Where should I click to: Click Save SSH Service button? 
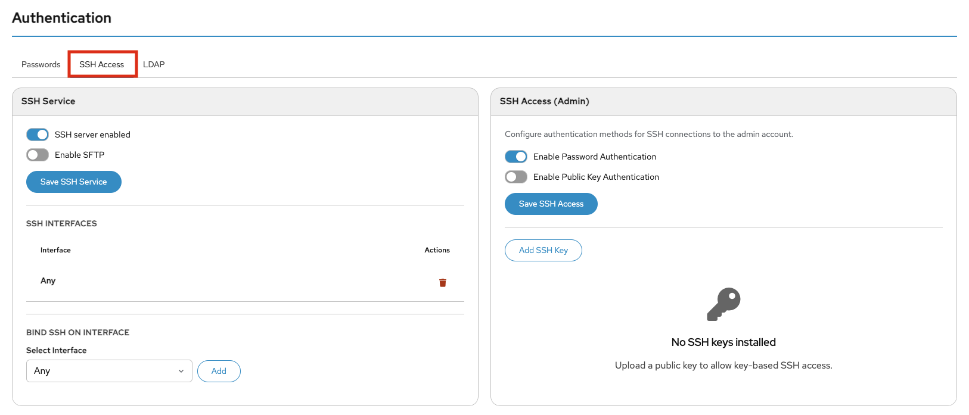(x=74, y=182)
